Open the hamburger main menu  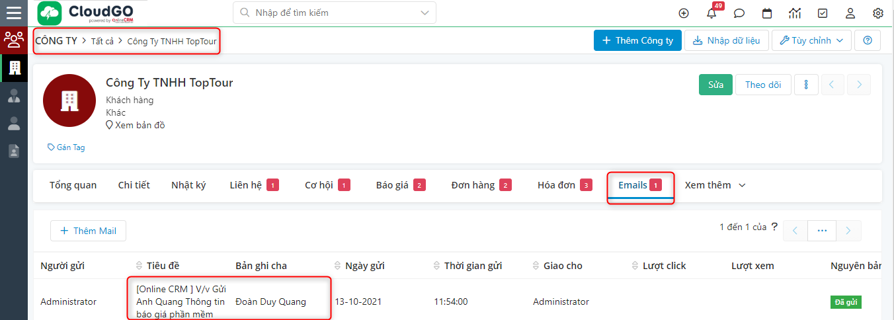coord(13,13)
